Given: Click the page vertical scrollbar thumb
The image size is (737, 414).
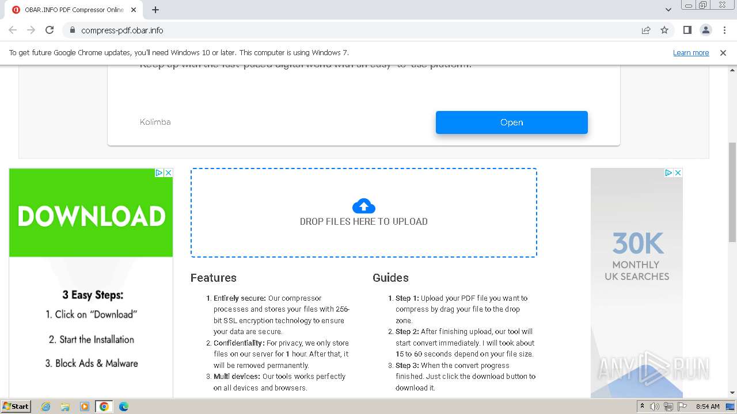Looking at the screenshot, I should pyautogui.click(x=732, y=191).
